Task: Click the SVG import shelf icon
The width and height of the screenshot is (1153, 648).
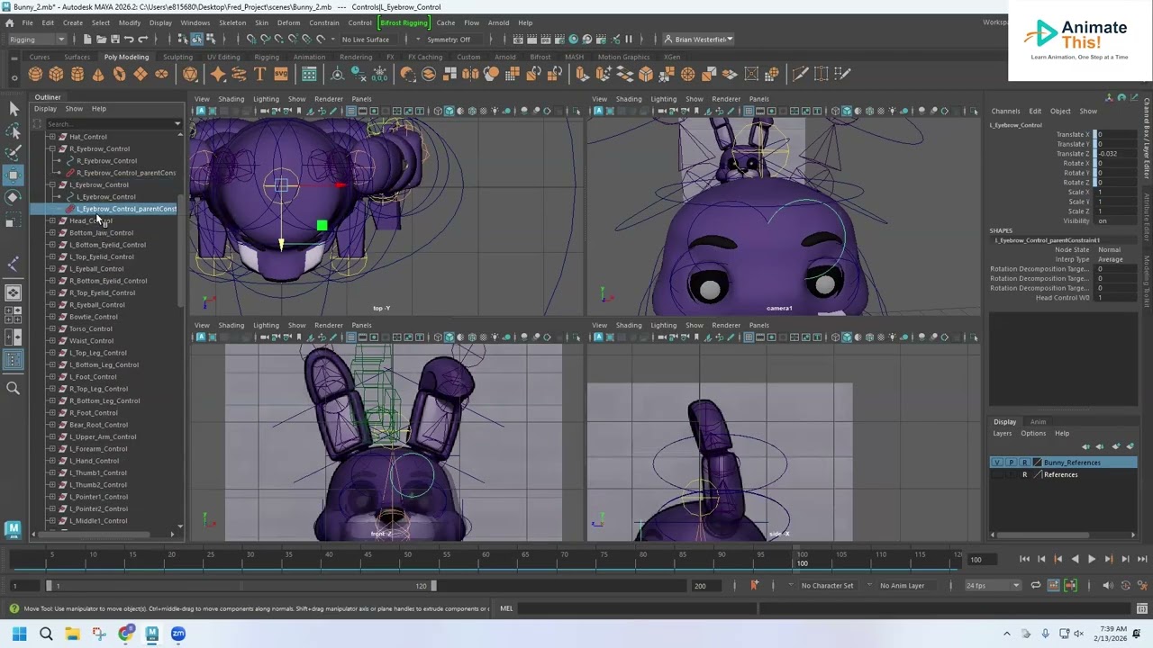Action: pyautogui.click(x=280, y=74)
